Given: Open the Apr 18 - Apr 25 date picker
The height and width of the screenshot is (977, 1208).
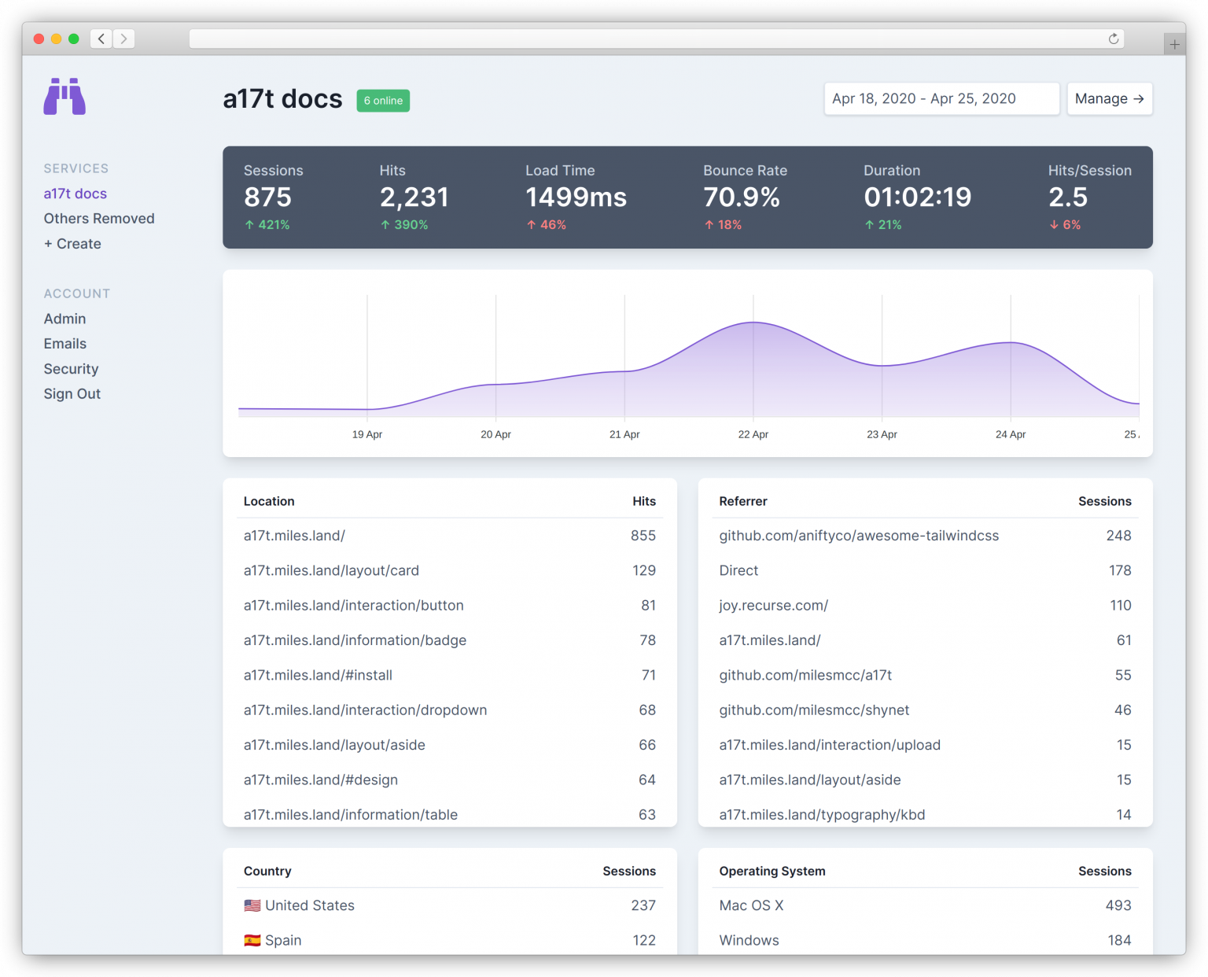Looking at the screenshot, I should point(941,98).
